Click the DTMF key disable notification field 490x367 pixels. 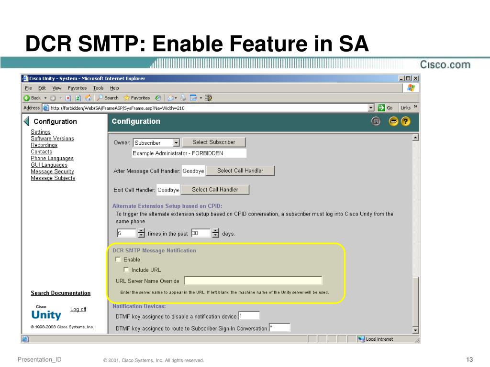(249, 316)
